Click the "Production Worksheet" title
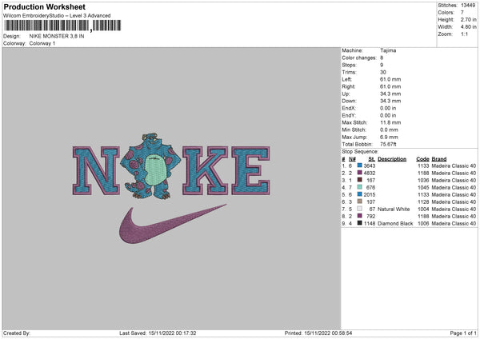Viewport: 480px width, 339px height. tap(45, 6)
